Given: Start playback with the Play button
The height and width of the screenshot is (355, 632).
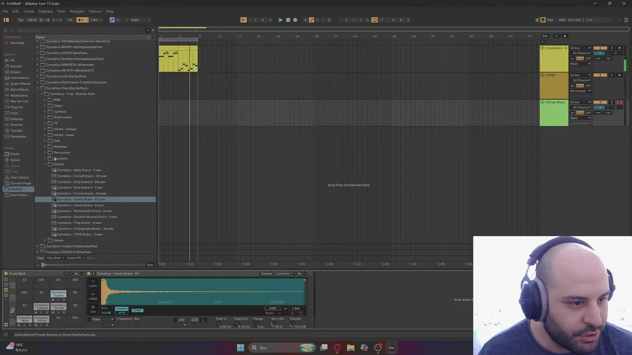Looking at the screenshot, I should tap(280, 20).
